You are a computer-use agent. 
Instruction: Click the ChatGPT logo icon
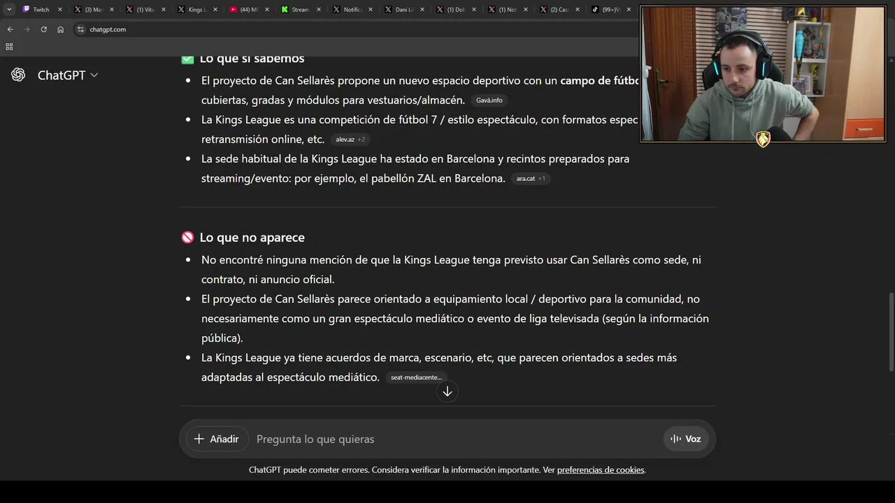18,75
